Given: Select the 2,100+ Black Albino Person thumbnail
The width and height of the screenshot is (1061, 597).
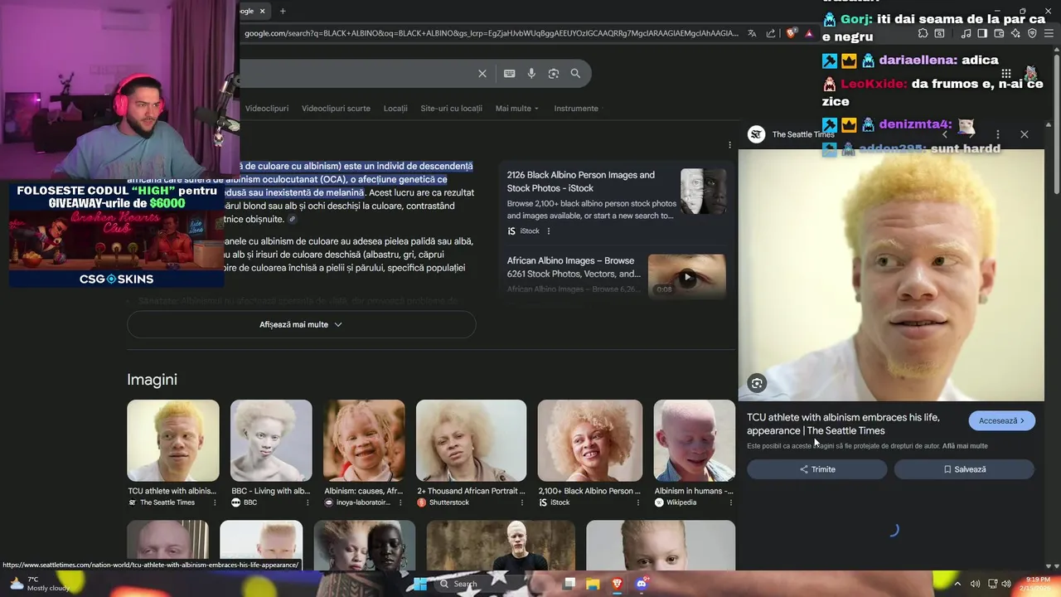Looking at the screenshot, I should [x=589, y=440].
